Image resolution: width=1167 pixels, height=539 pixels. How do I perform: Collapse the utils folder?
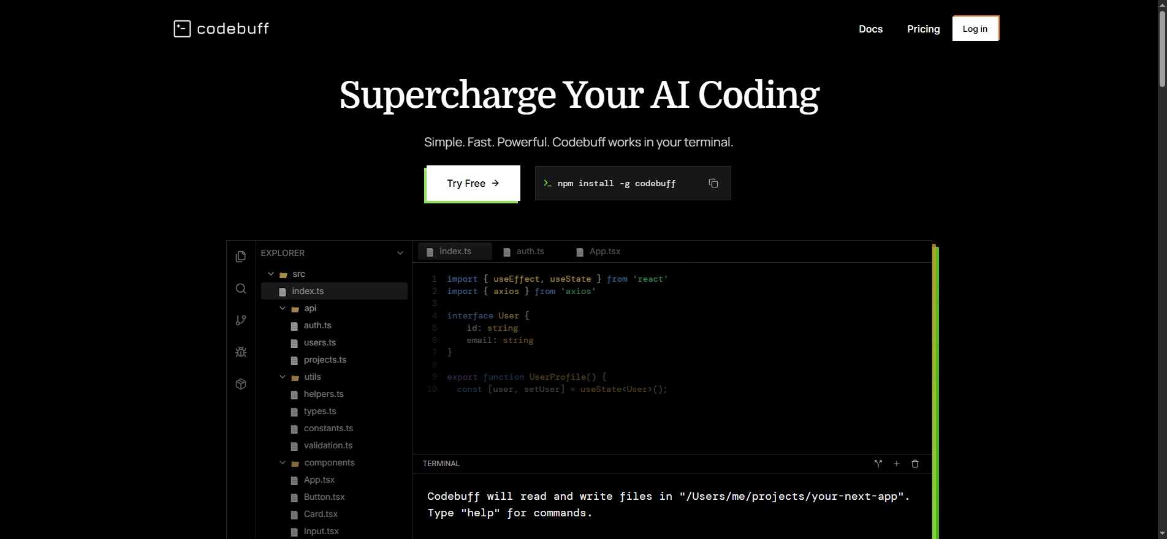pyautogui.click(x=283, y=377)
